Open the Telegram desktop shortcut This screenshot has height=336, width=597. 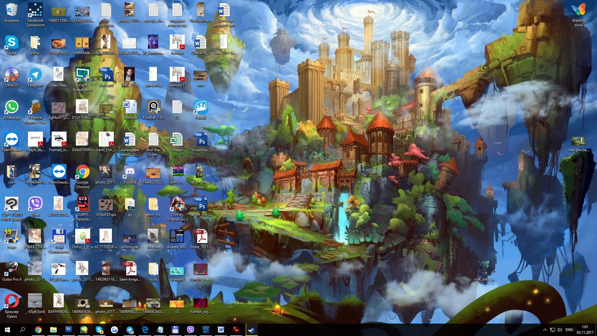point(35,78)
